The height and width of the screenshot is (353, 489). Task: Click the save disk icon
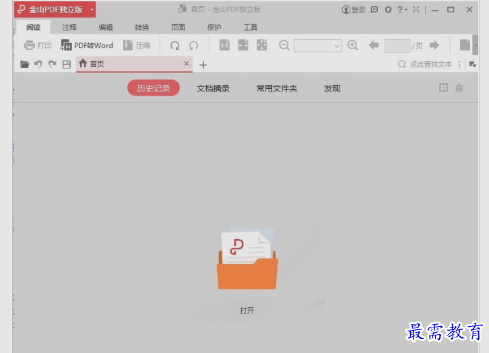(x=67, y=65)
